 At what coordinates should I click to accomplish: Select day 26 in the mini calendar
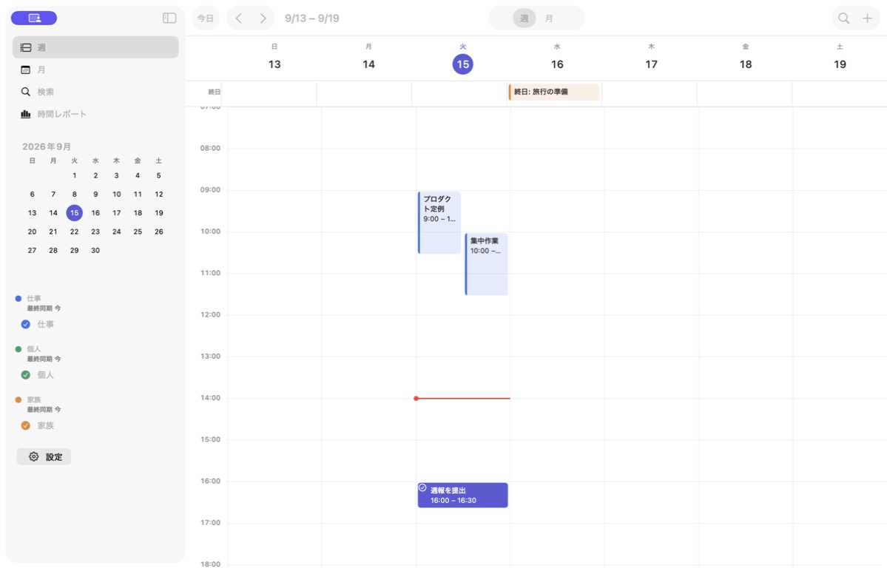(159, 231)
